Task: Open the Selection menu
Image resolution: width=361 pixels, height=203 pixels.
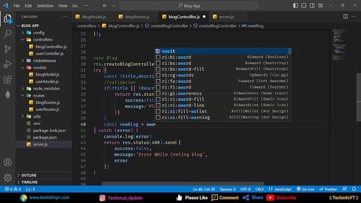Action: 45,6
